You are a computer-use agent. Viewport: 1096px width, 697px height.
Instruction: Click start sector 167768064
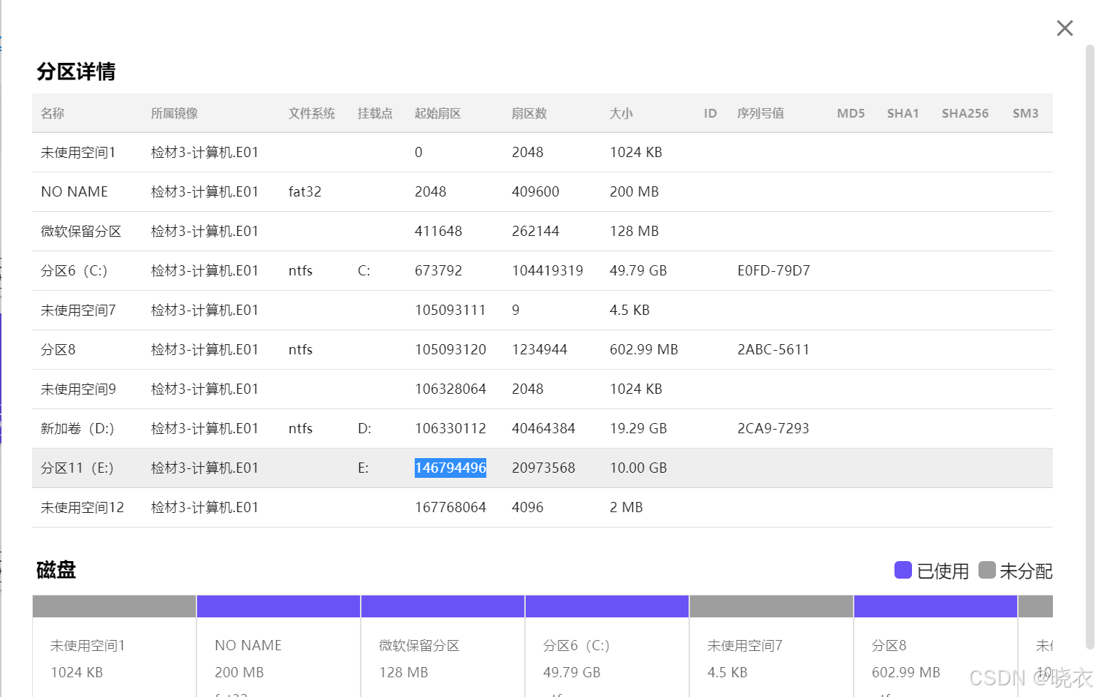451,507
